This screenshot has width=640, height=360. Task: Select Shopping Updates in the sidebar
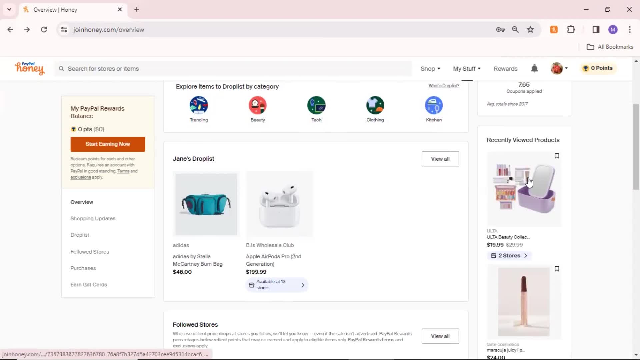[93, 218]
